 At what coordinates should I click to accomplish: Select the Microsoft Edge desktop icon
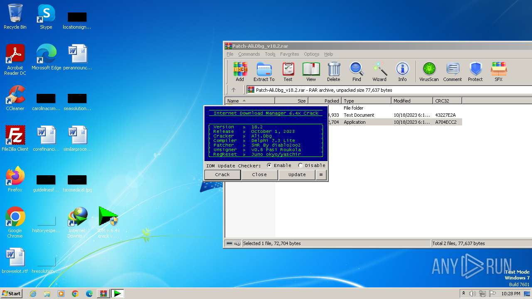[46, 57]
